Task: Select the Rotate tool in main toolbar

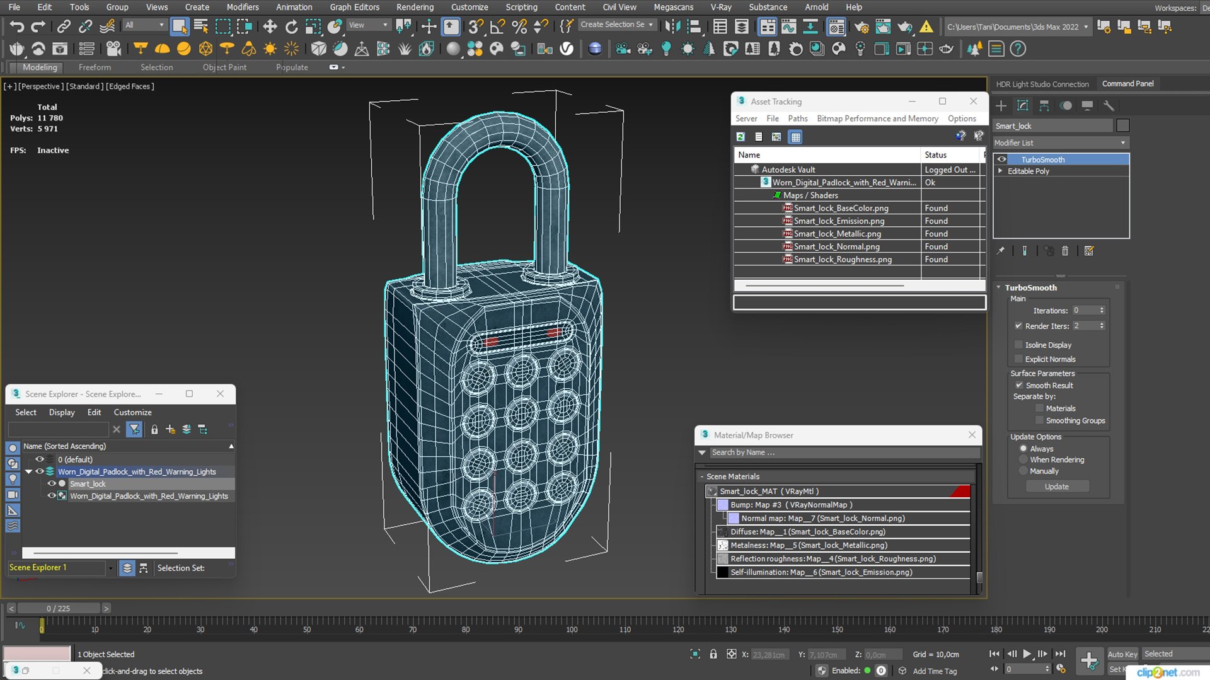Action: pyautogui.click(x=291, y=26)
